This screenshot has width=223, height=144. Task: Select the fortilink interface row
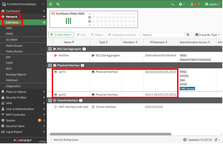pyautogui.click(x=135, y=57)
